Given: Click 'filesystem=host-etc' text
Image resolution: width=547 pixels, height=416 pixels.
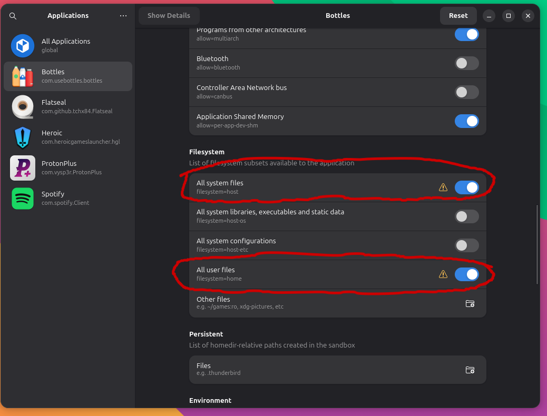Looking at the screenshot, I should (x=222, y=250).
